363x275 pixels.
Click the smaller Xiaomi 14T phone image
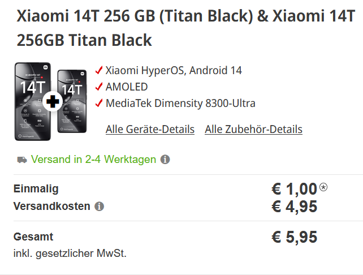[72, 102]
